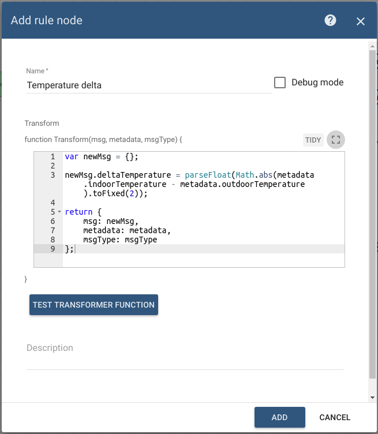Toggle fullscreen code editor icon
The image size is (378, 434).
[336, 140]
